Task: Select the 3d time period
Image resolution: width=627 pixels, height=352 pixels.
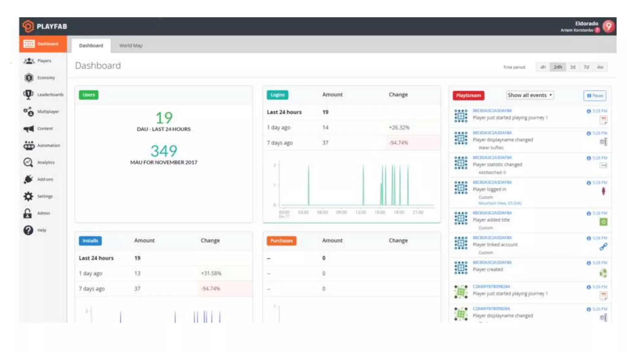Action: [x=573, y=67]
